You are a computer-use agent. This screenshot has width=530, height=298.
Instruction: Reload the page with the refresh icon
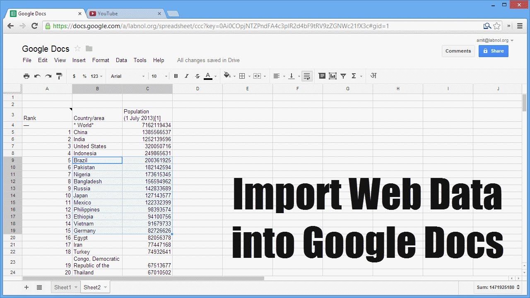[35, 26]
